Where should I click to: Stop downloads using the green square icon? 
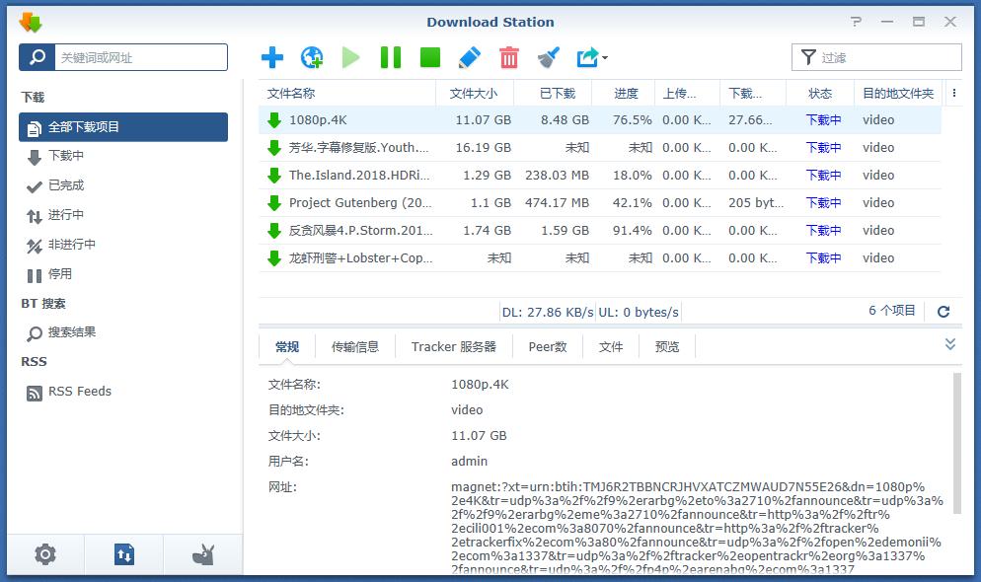[429, 57]
